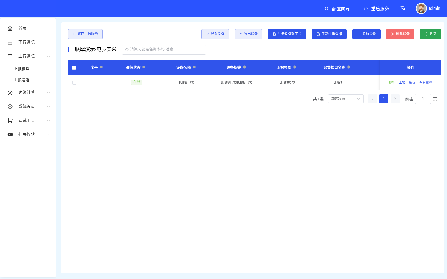Check the DLT698电表 row checkbox
This screenshot has height=279, width=447.
coord(74,83)
